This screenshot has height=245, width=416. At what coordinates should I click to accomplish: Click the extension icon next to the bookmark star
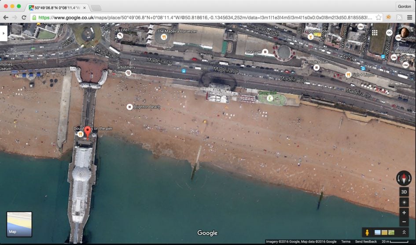coord(389,17)
